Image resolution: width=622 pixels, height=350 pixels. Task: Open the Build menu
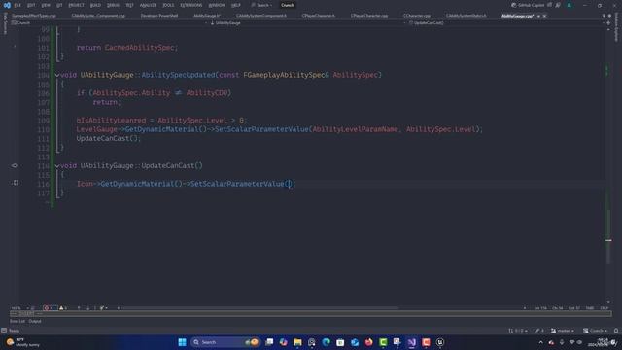pyautogui.click(x=95, y=5)
